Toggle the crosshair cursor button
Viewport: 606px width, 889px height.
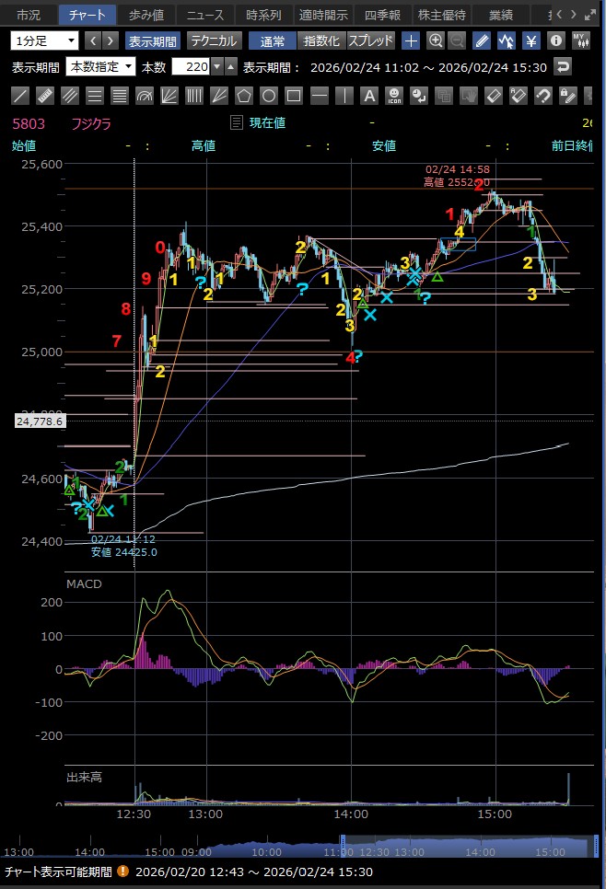point(411,40)
